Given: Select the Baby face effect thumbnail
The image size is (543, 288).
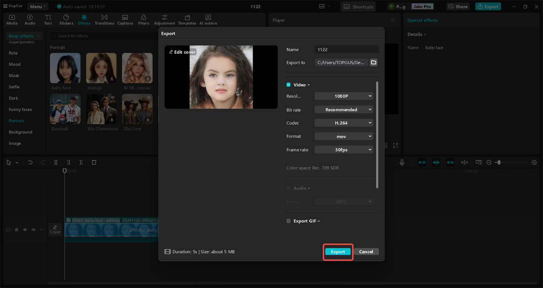Looking at the screenshot, I should [65, 68].
